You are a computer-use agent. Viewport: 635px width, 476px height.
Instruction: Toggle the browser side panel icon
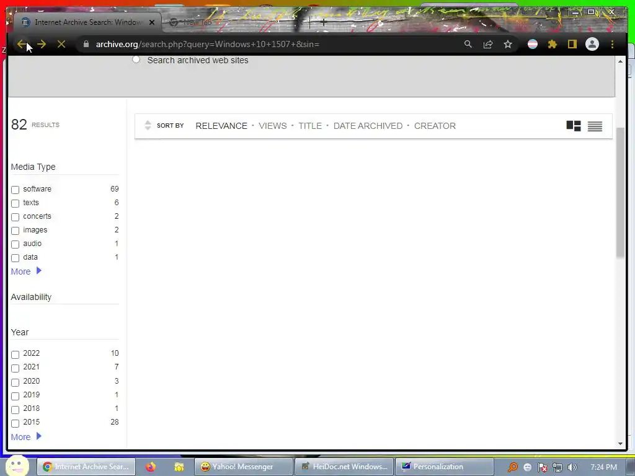572,44
